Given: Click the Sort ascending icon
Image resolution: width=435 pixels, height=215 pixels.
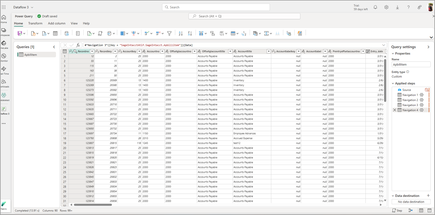Looking at the screenshot, I should click(x=181, y=33).
